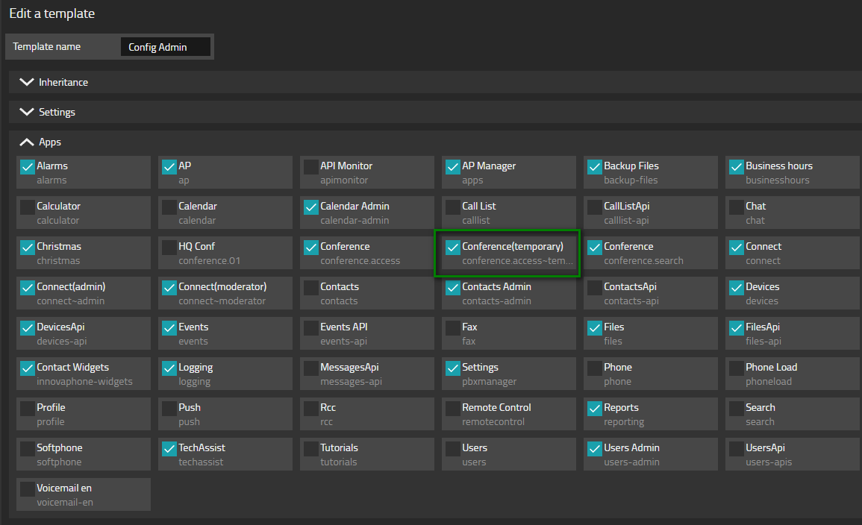Enable the Phone Load checkbox
The height and width of the screenshot is (525, 862).
click(737, 368)
